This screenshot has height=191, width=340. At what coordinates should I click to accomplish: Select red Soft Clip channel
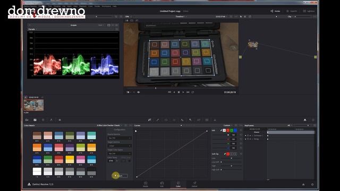(228, 154)
